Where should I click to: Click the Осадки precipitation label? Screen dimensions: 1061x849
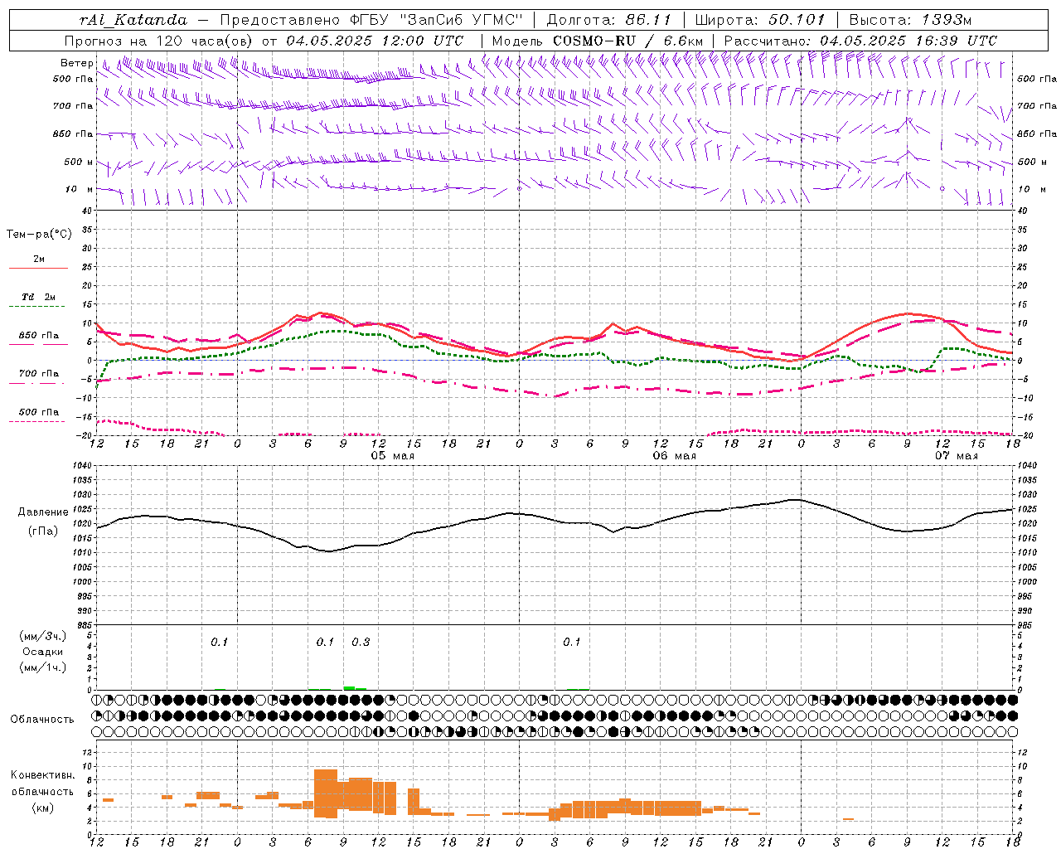point(42,652)
